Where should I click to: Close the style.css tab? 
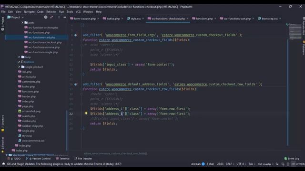coord(143,19)
